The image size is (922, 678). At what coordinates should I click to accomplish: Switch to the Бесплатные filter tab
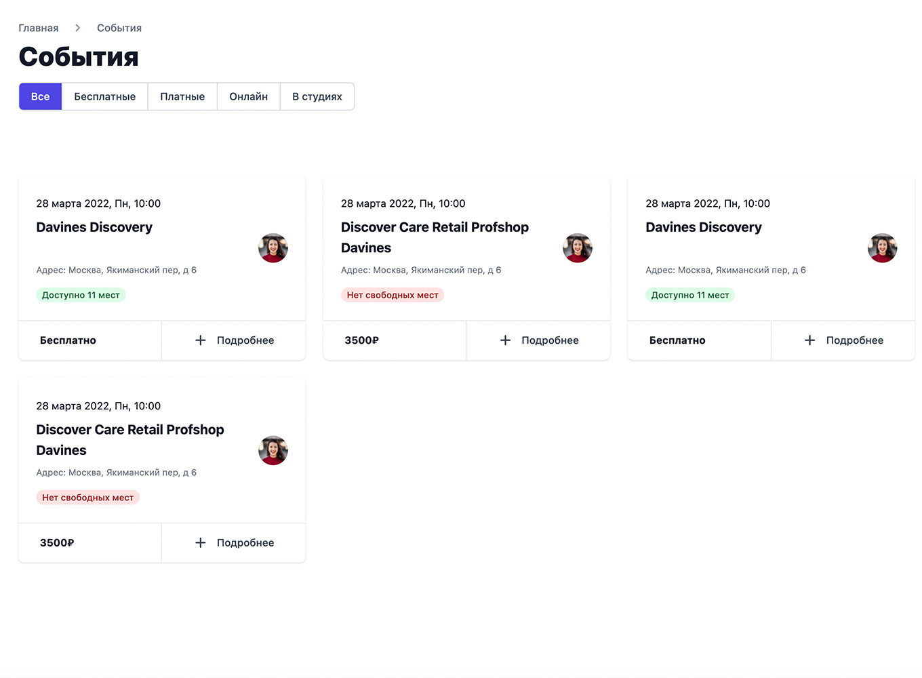[105, 96]
